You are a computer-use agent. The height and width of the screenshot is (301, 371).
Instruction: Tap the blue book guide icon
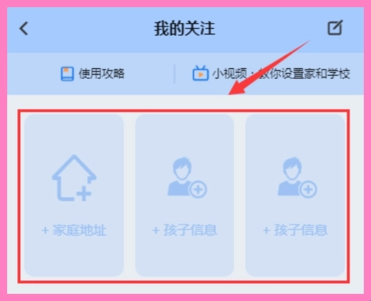click(x=67, y=74)
